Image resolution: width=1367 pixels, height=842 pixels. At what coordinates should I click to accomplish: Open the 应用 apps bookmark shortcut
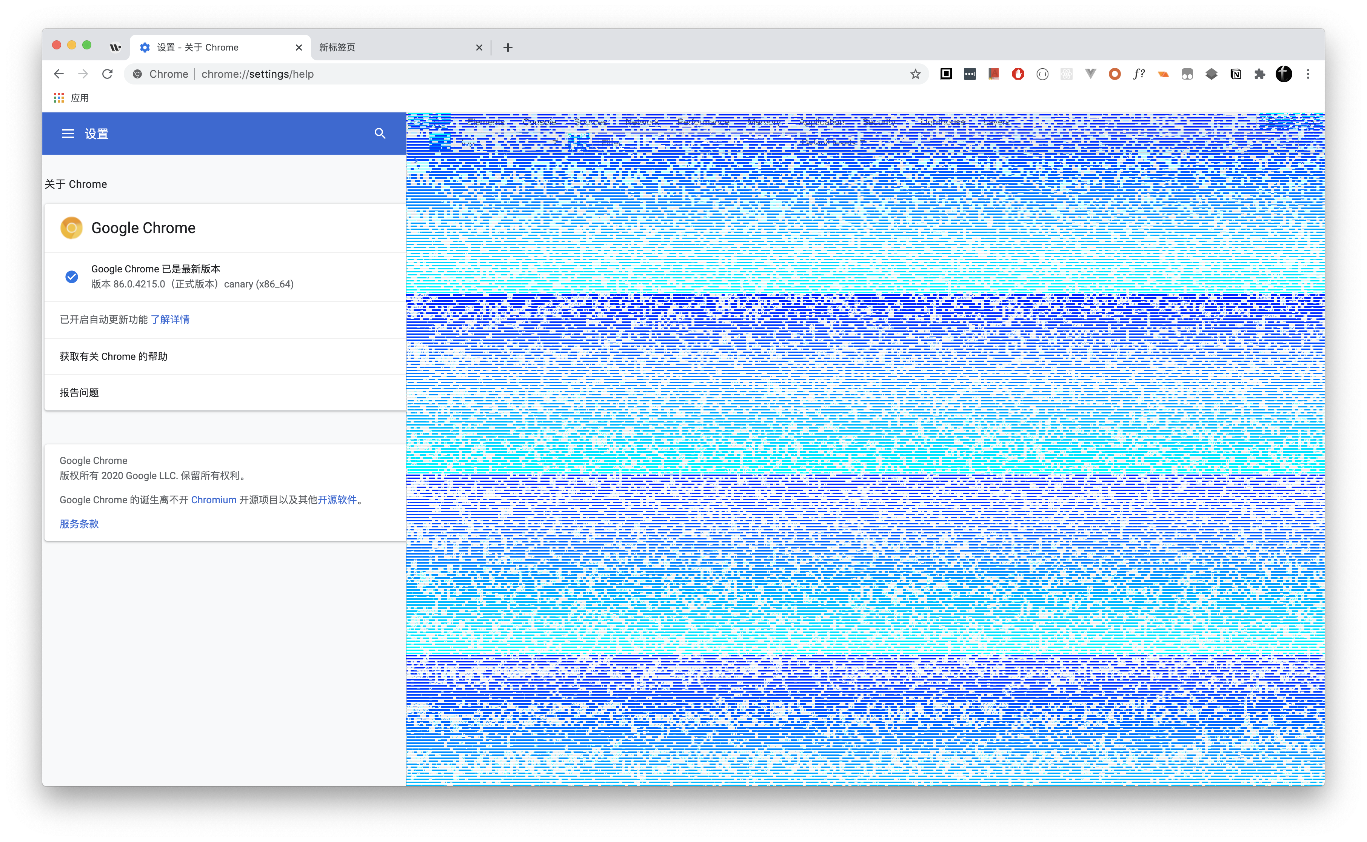click(72, 98)
